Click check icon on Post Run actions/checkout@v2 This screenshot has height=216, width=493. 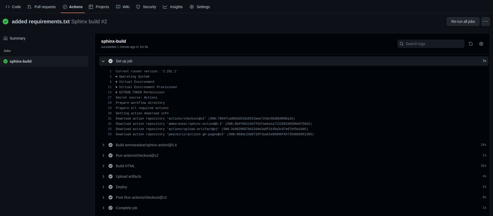click(111, 197)
